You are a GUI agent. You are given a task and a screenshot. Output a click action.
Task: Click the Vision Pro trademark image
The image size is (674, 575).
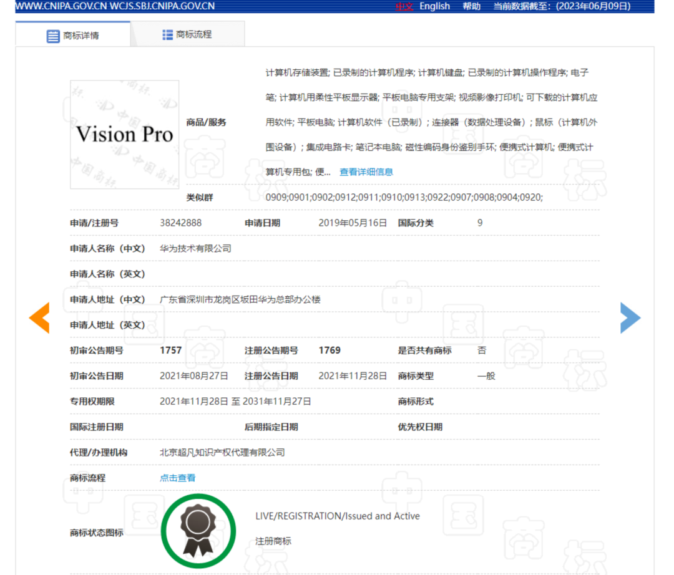[x=124, y=134]
